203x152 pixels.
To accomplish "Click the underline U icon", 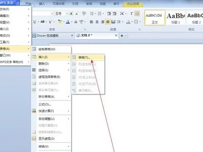I will 35,22.
